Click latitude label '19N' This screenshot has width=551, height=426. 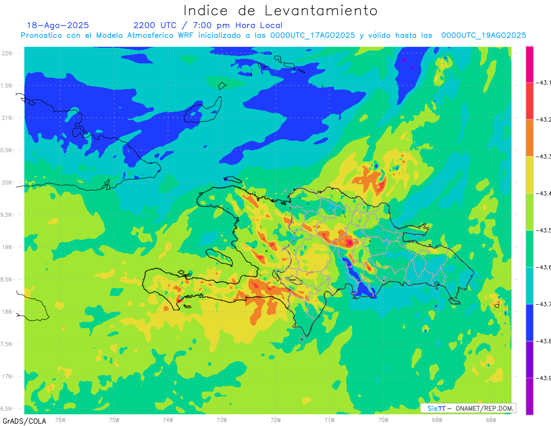tap(7, 247)
